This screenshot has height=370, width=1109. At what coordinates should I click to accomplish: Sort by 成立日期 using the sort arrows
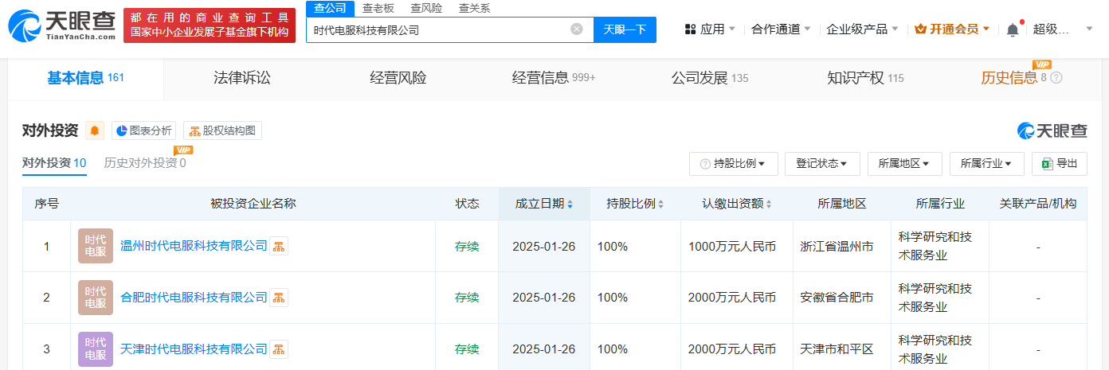click(570, 204)
